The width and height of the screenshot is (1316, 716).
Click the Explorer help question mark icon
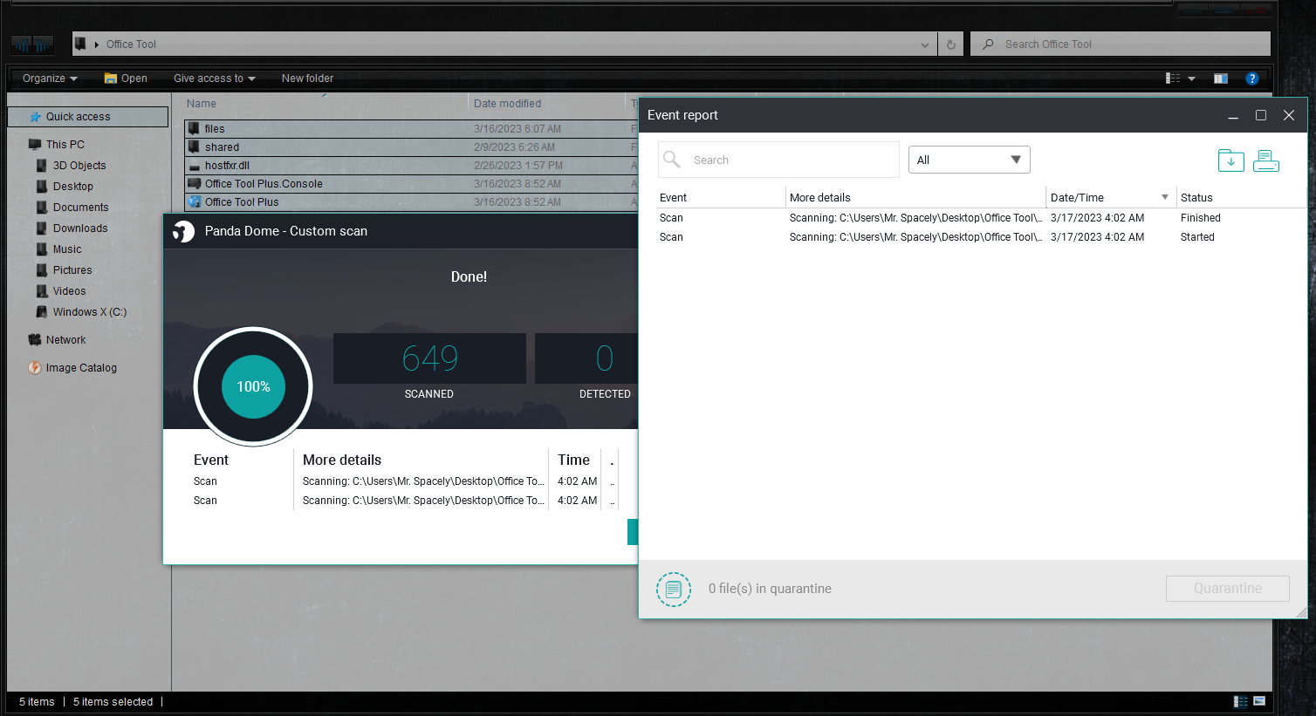[x=1252, y=78]
